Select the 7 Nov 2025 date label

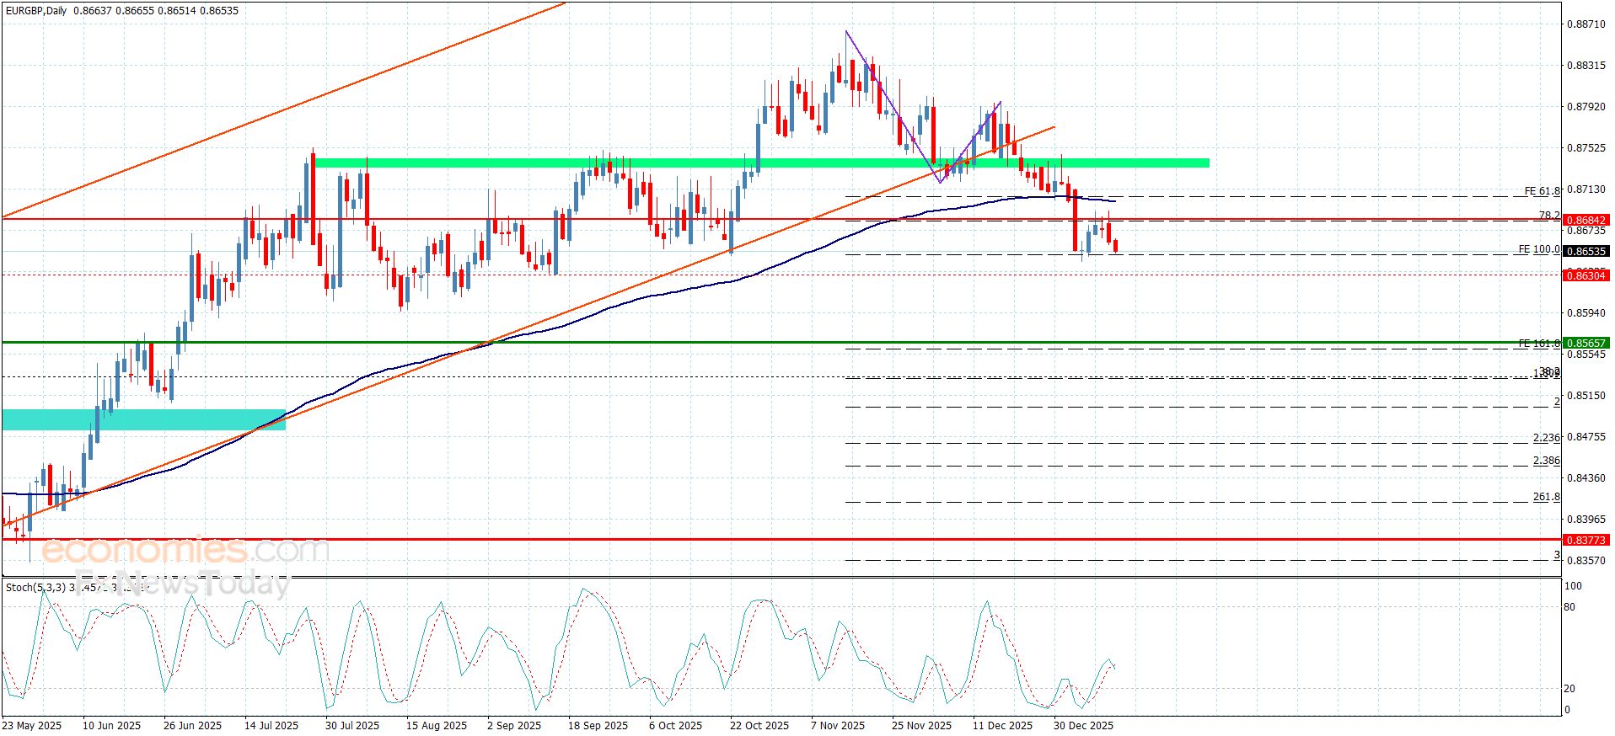[x=837, y=725]
